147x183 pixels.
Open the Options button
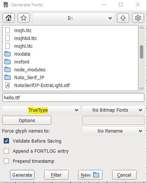27,120
